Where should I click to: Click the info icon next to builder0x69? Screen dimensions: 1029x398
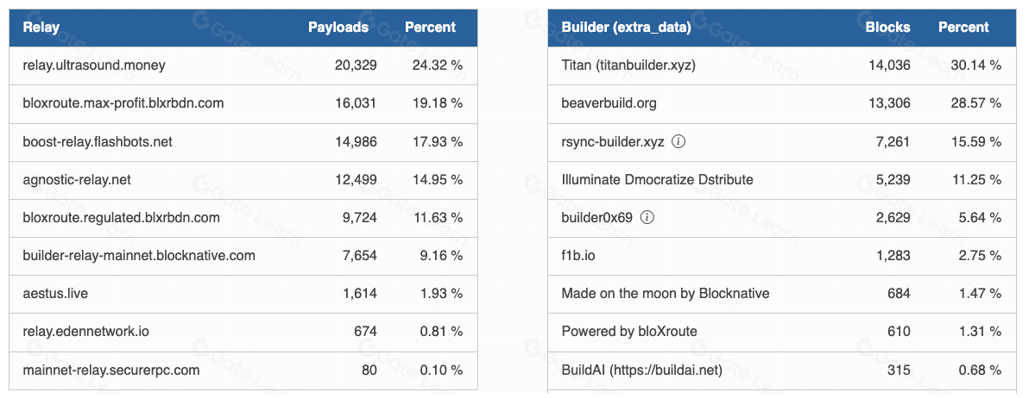[647, 217]
